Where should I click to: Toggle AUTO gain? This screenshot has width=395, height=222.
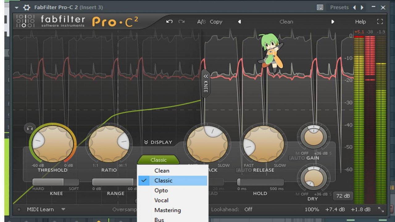pyautogui.click(x=297, y=158)
